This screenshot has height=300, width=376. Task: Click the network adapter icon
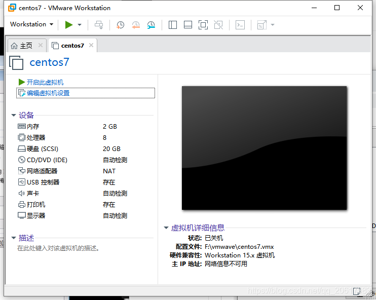[x=22, y=171]
